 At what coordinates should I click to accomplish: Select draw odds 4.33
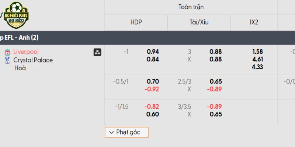tap(256, 67)
